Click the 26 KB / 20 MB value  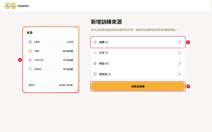click(66, 85)
